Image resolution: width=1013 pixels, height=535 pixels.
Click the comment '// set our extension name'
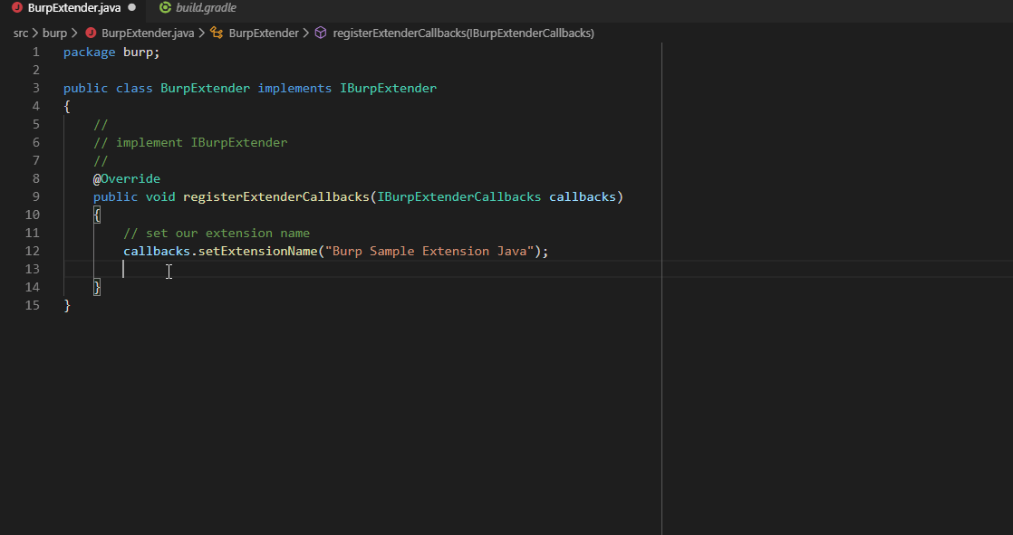point(217,233)
